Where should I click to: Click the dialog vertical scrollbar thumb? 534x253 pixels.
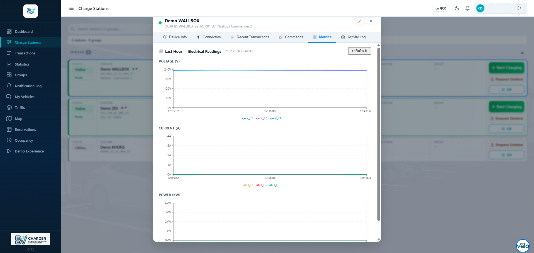(379, 134)
